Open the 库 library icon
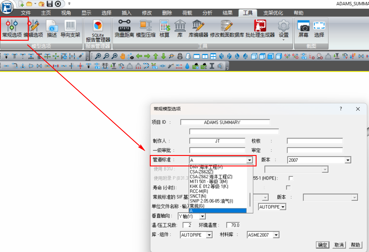Image resolution: width=369 pixels, height=252 pixels. point(180,29)
